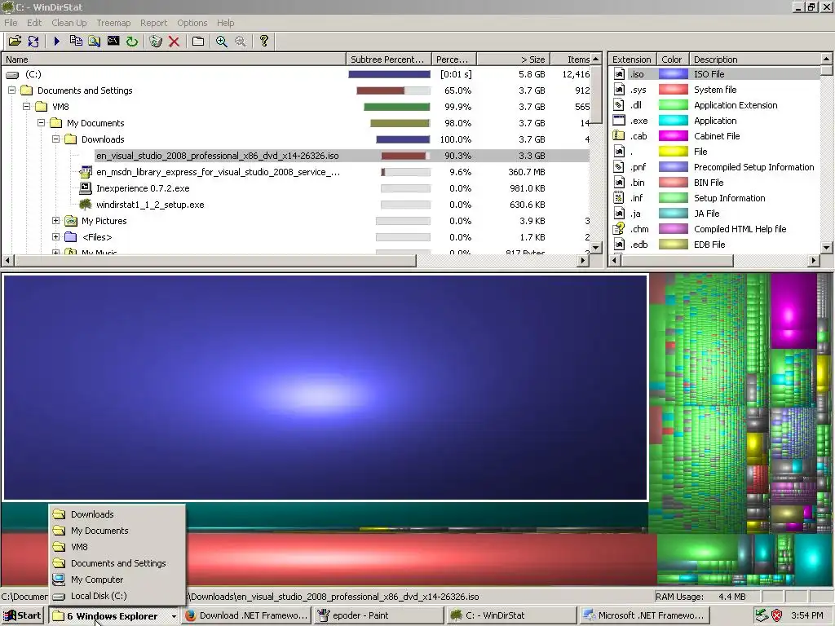Screen dimensions: 835x626
Task: Click the .cab extension folder icon
Action: [x=619, y=136]
